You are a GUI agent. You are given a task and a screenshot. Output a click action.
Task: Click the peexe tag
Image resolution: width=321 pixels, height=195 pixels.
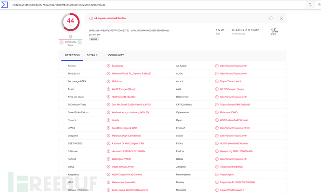[94, 39]
